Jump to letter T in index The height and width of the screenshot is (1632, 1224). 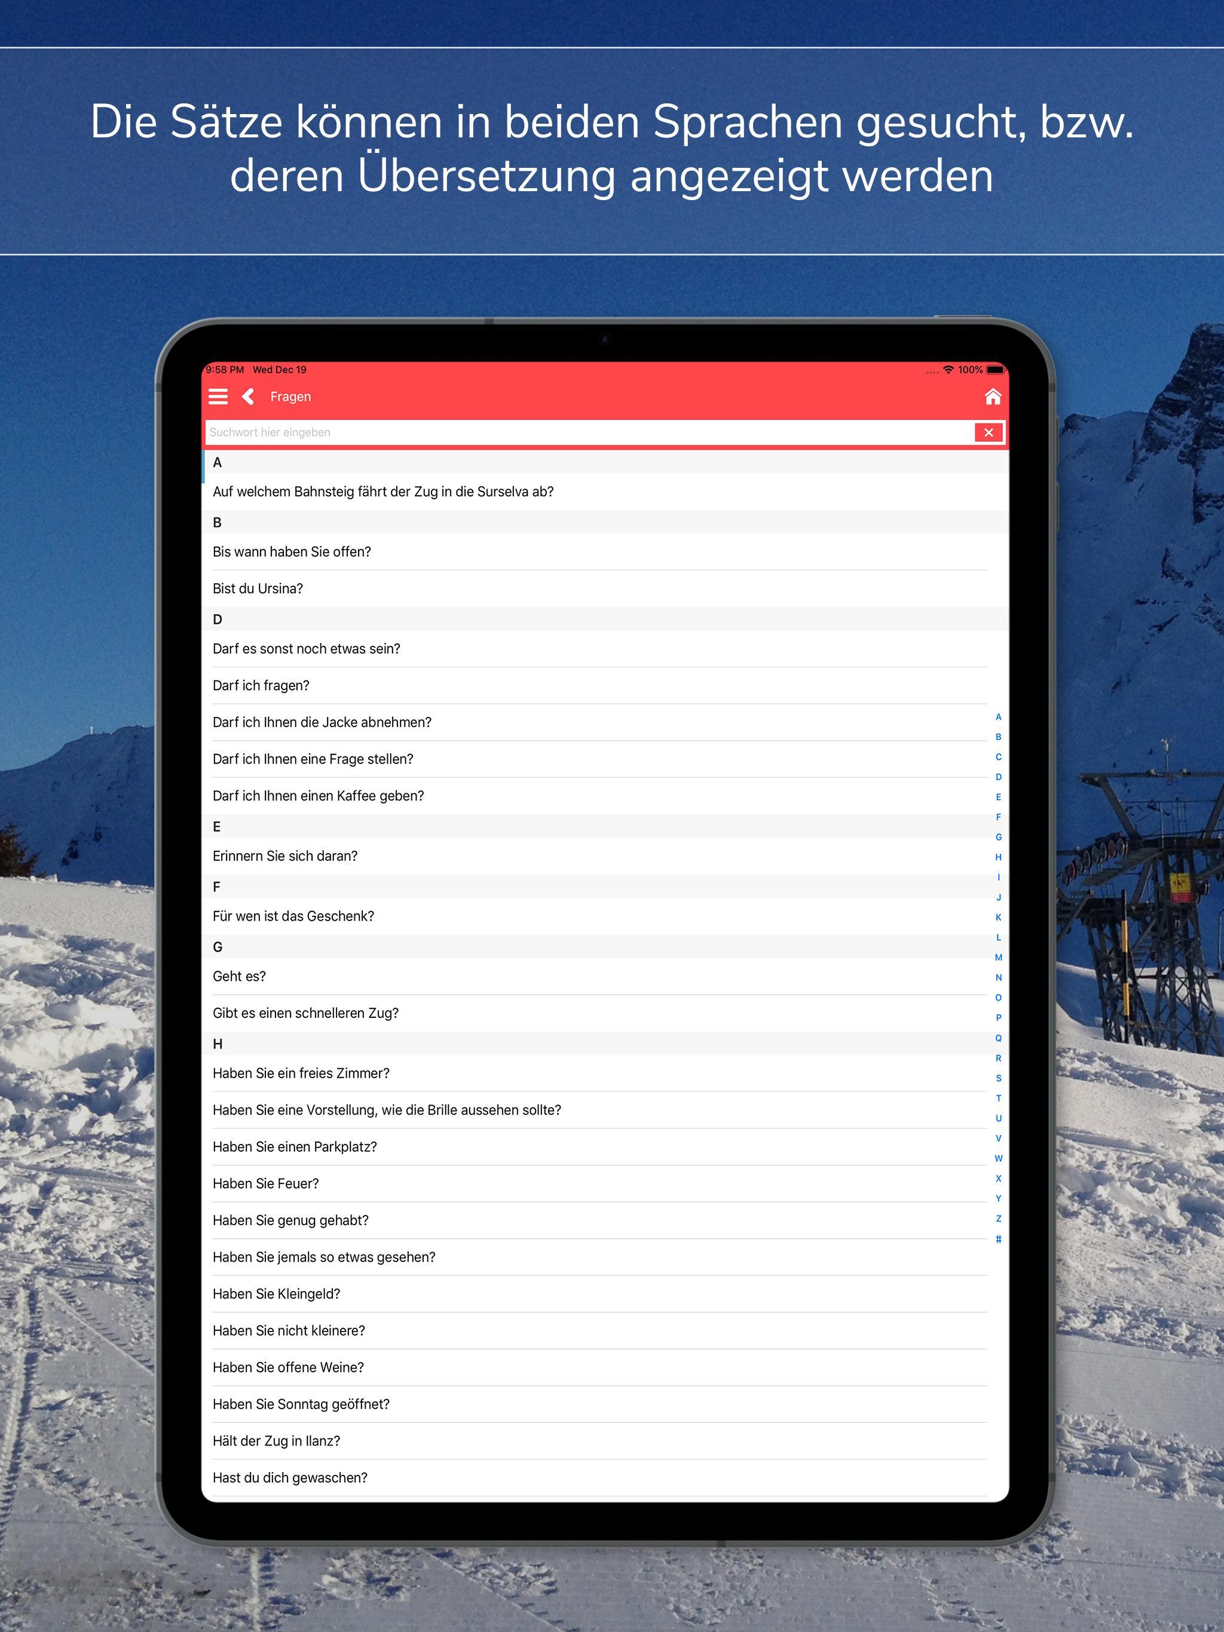[x=998, y=1099]
